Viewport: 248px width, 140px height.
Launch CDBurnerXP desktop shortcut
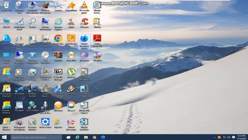[x=58, y=90]
